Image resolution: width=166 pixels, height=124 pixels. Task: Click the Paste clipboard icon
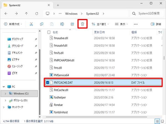(52, 24)
